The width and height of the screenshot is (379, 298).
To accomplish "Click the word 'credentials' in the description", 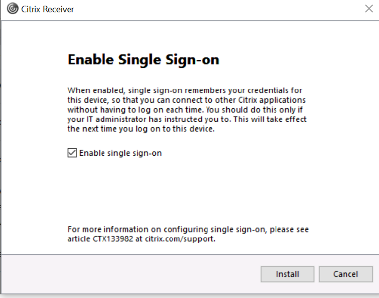I will pos(268,90).
